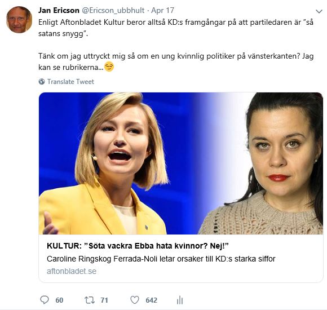Click the reply count 60

click(59, 300)
